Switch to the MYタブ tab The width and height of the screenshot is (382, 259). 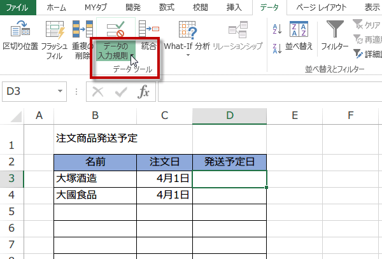[95, 7]
